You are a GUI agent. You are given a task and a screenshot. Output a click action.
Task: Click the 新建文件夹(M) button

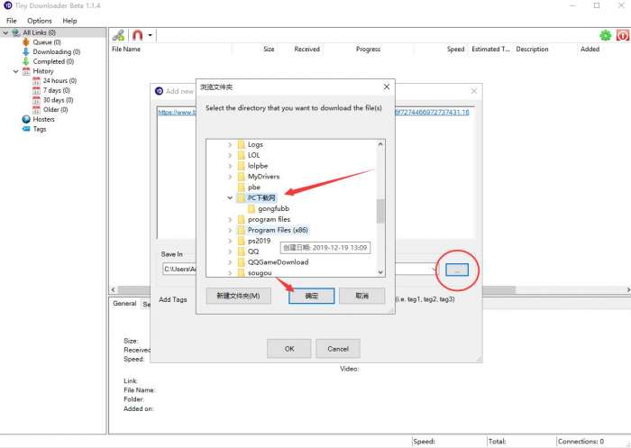point(238,296)
